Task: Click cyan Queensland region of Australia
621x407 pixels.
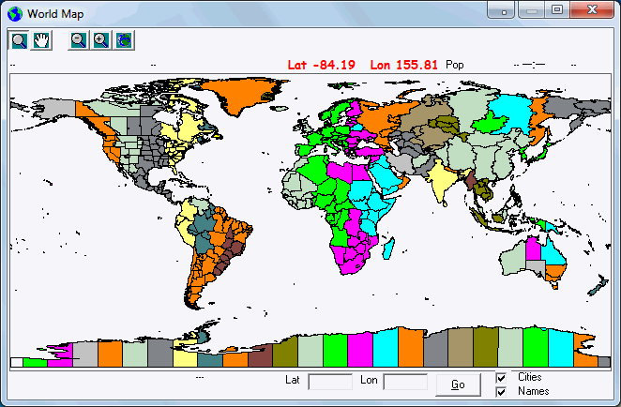Action: 553,253
